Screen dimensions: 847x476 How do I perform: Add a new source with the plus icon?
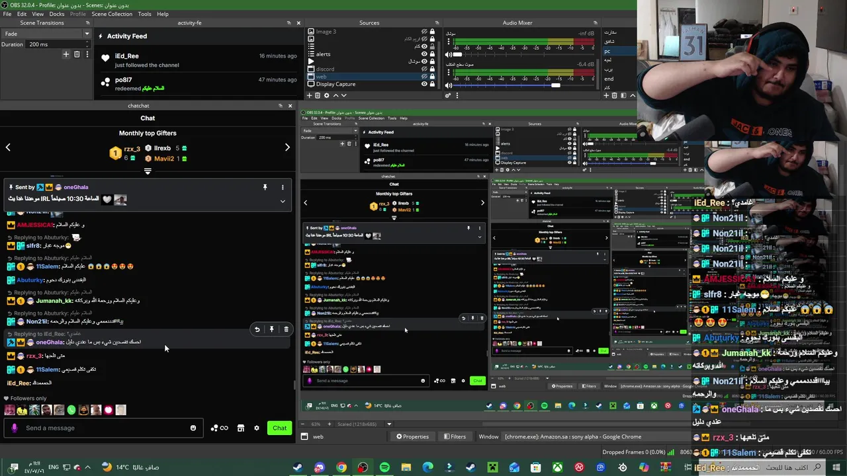coord(309,95)
